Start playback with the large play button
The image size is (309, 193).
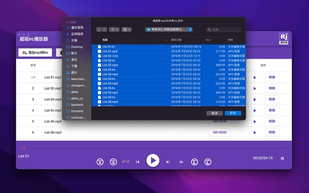pos(153,160)
